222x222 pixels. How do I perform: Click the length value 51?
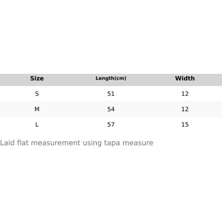(x=111, y=94)
